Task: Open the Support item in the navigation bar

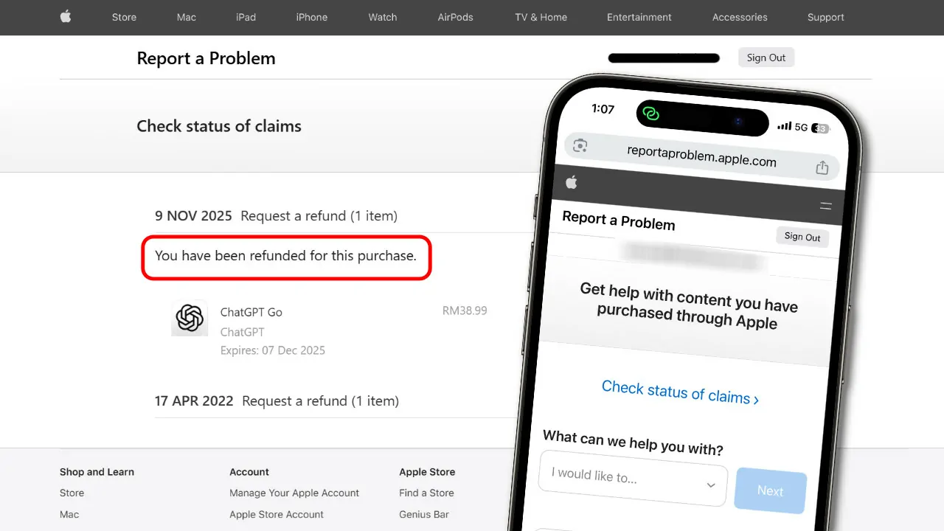Action: point(825,17)
